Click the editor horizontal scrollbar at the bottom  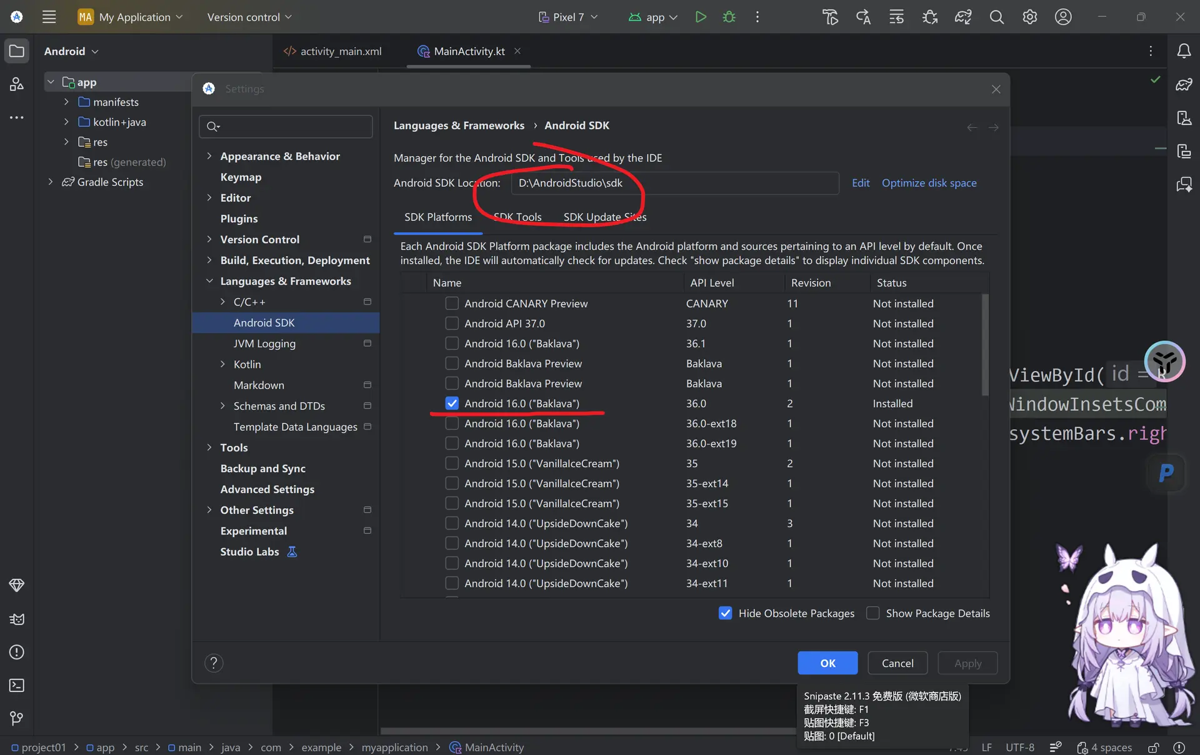pos(587,731)
